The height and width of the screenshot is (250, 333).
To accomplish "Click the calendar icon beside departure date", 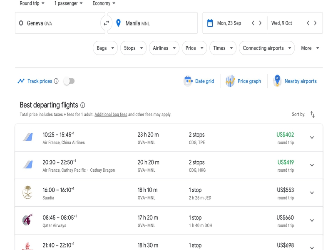I will click(x=210, y=23).
